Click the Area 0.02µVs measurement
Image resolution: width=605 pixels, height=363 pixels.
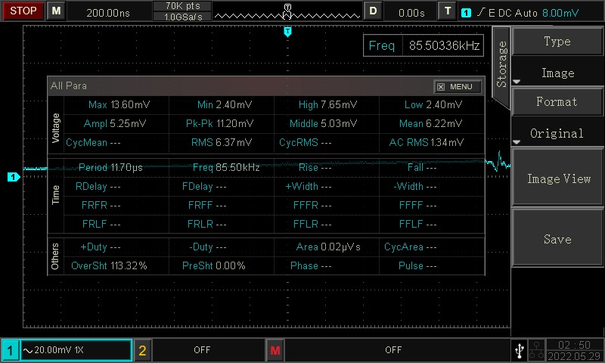328,247
